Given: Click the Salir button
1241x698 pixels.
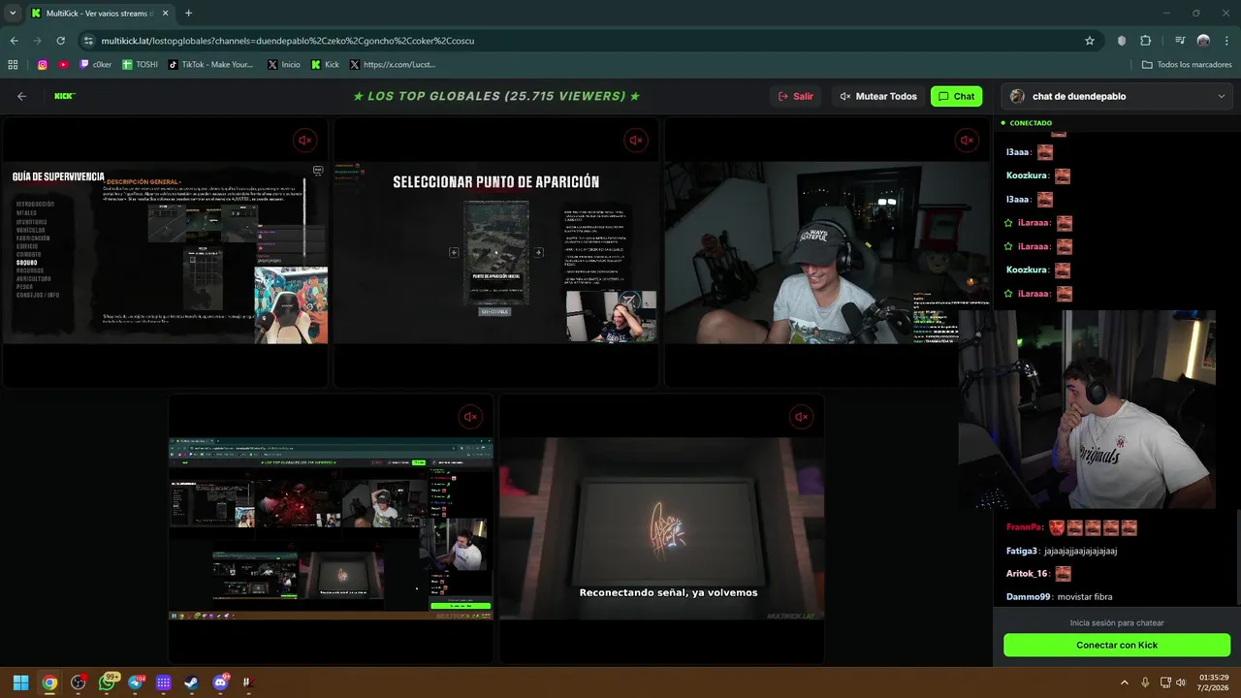Looking at the screenshot, I should point(796,96).
